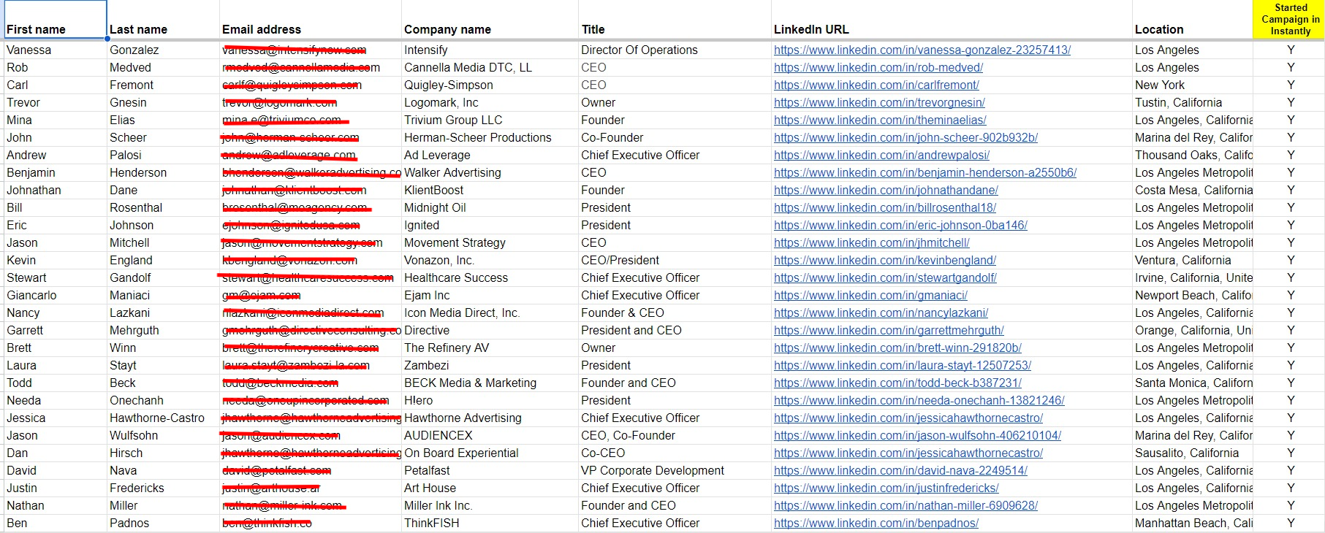The image size is (1325, 533).
Task: Select the "BECK Media & Marketing" cell
Action: click(470, 383)
